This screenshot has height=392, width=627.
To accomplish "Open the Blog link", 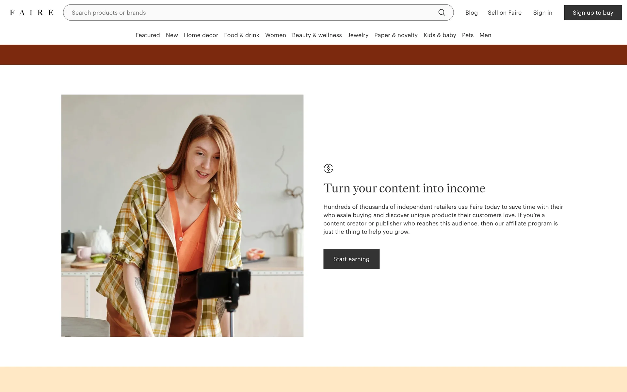I will (471, 13).
